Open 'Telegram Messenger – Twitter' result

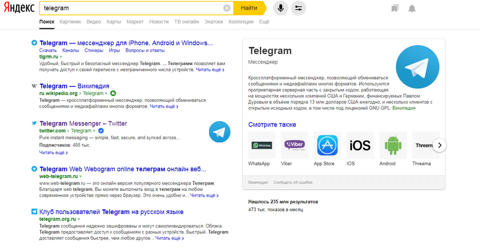point(83,123)
